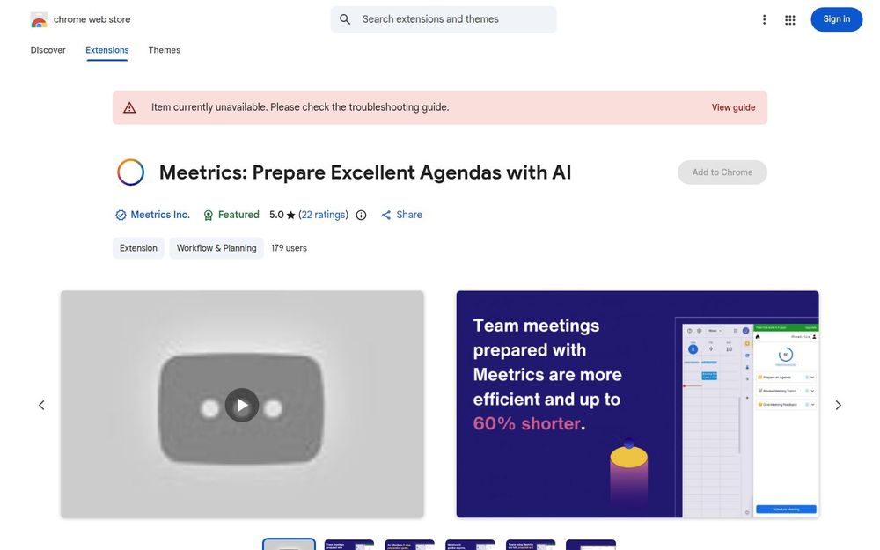Image resolution: width=880 pixels, height=550 pixels.
Task: Open the View guide link
Action: click(x=733, y=107)
